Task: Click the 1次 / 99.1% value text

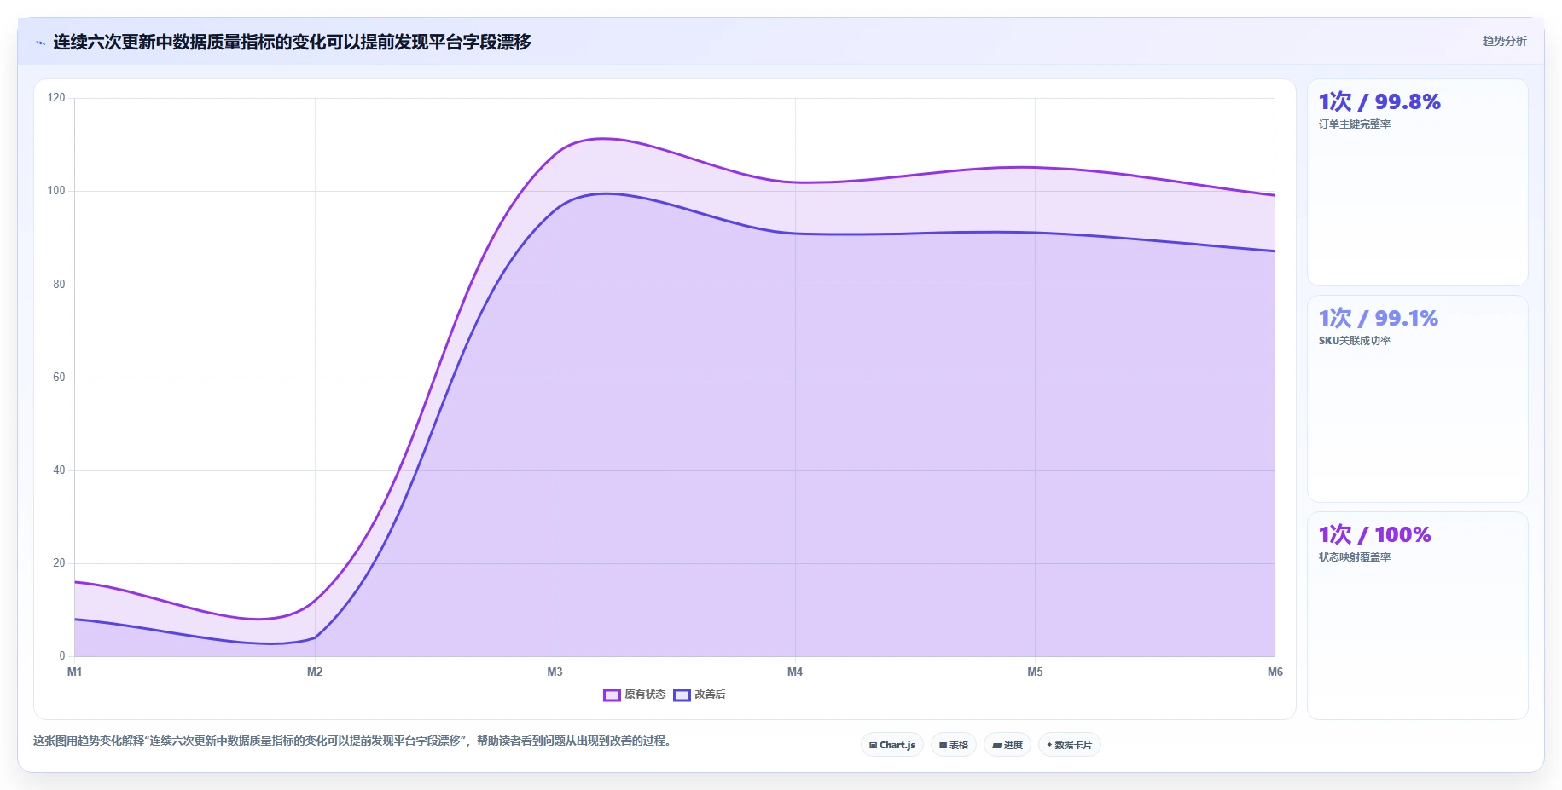Action: click(1379, 318)
